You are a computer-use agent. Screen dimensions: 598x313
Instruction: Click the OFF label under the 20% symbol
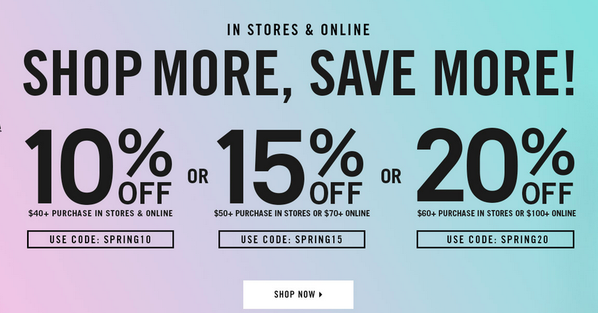tap(549, 194)
